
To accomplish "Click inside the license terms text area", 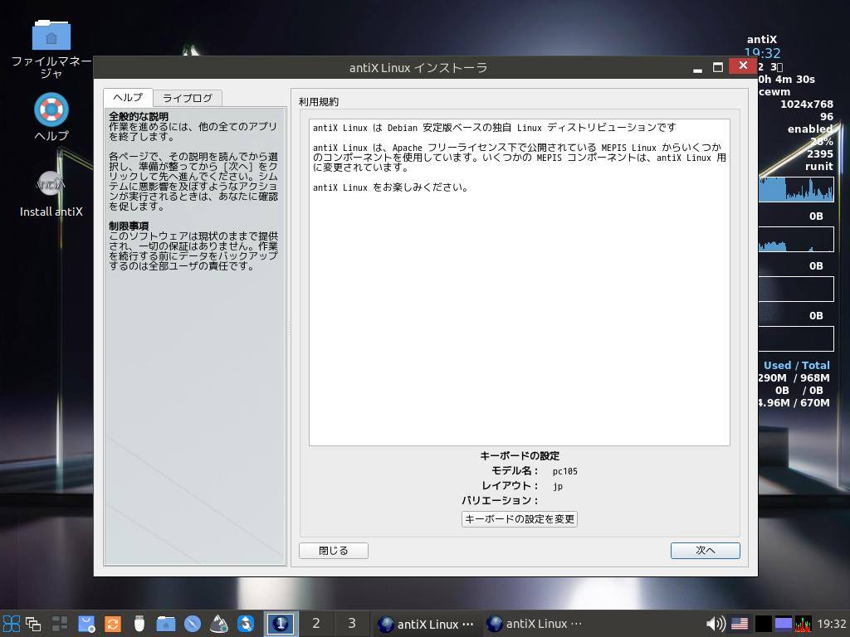I will [x=519, y=315].
